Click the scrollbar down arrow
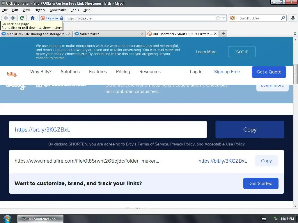Image resolution: width=298 pixels, height=223 pixels. [x=295, y=206]
